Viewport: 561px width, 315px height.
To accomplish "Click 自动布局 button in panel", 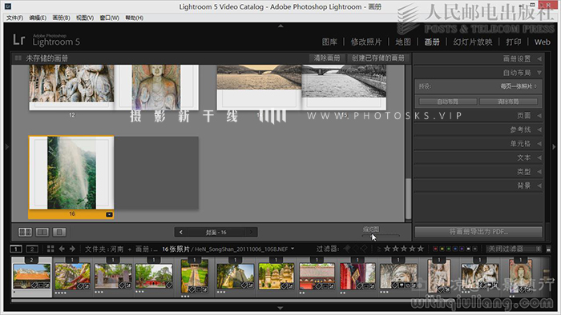I will click(x=447, y=102).
